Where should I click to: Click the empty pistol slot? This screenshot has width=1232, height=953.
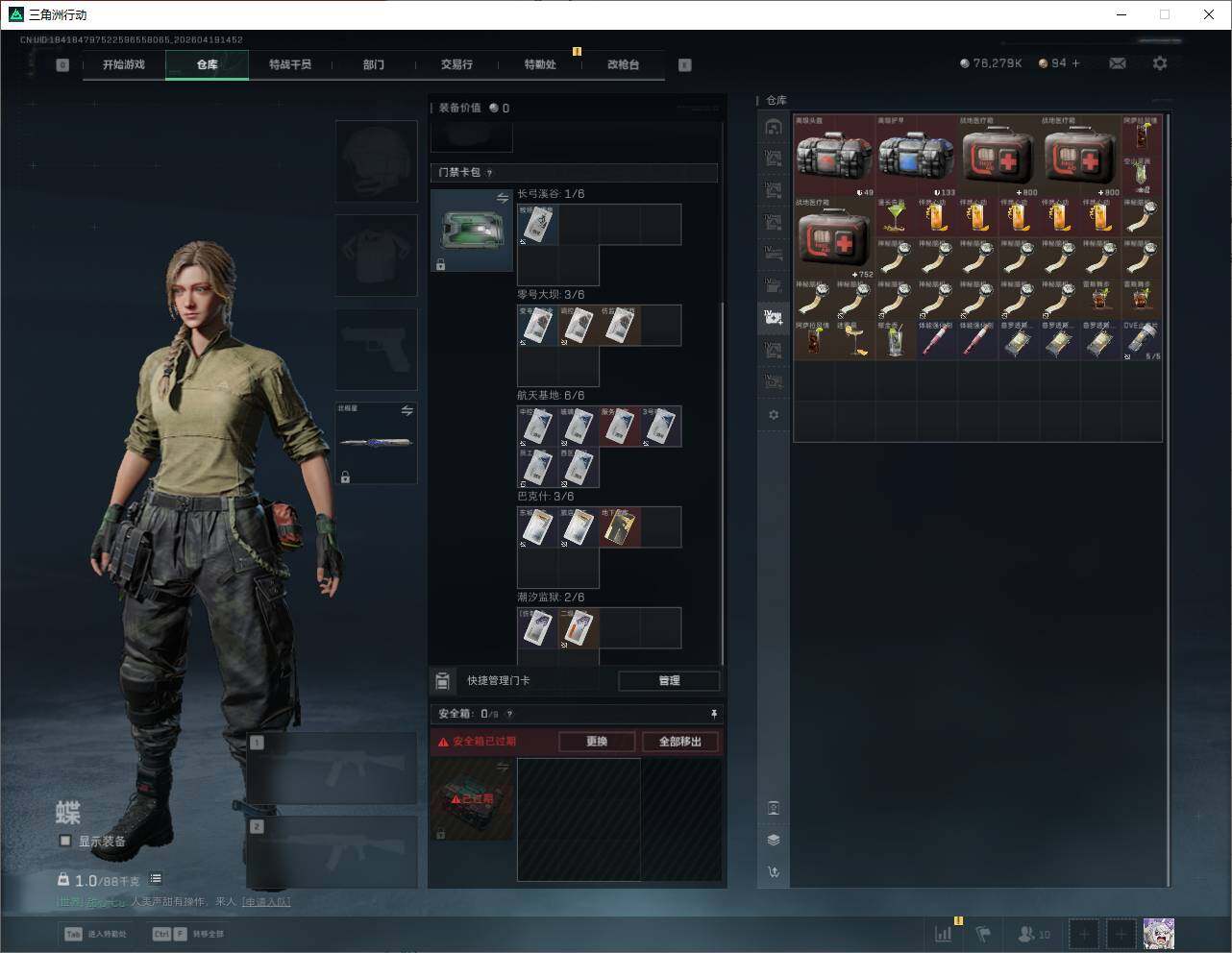tap(376, 349)
